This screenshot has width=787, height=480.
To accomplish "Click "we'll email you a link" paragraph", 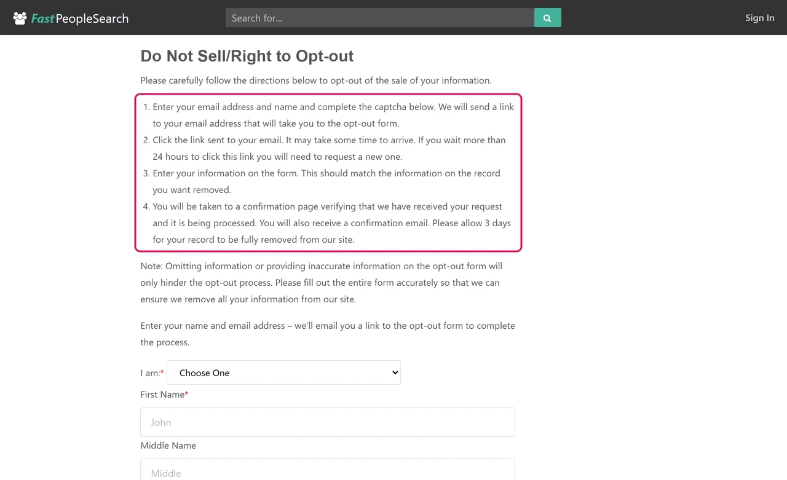I will click(328, 334).
